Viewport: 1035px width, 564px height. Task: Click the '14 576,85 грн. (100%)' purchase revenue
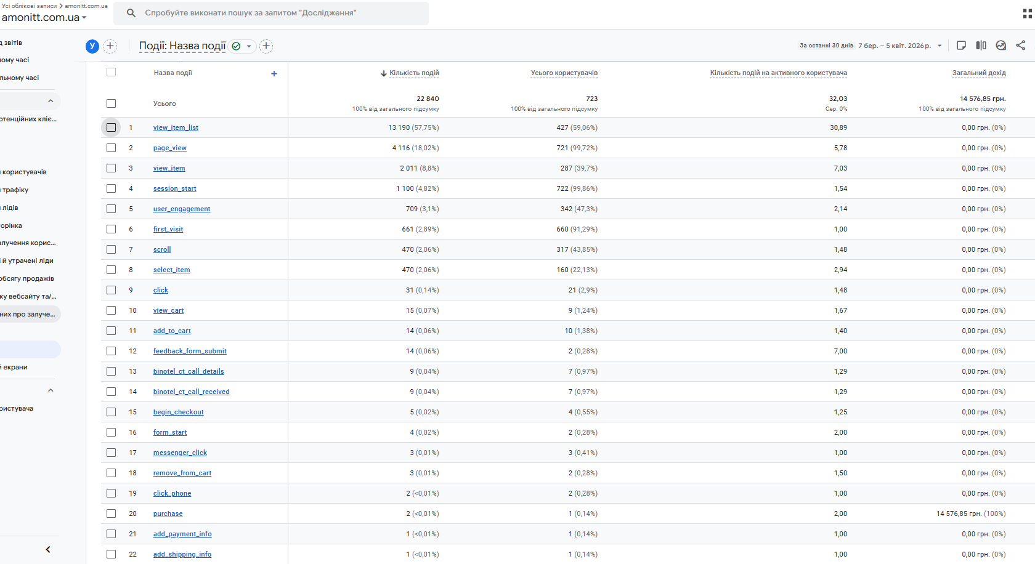971,514
